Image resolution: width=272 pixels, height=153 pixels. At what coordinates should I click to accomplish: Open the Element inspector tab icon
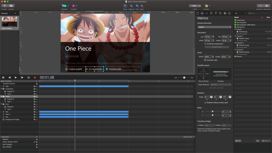[x=211, y=13]
